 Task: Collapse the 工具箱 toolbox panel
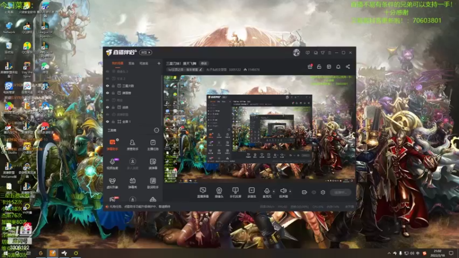point(156,130)
